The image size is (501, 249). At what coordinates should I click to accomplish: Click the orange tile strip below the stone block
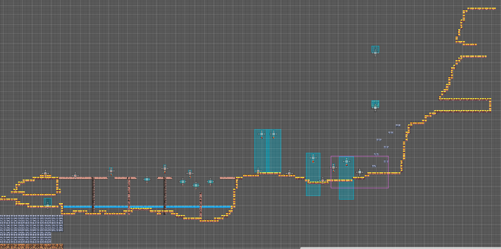tap(31, 245)
